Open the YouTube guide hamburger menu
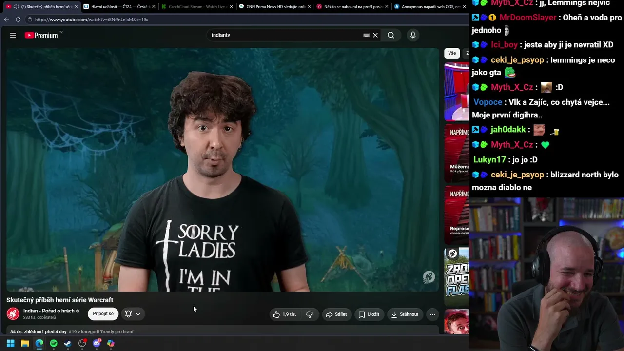 pyautogui.click(x=13, y=35)
